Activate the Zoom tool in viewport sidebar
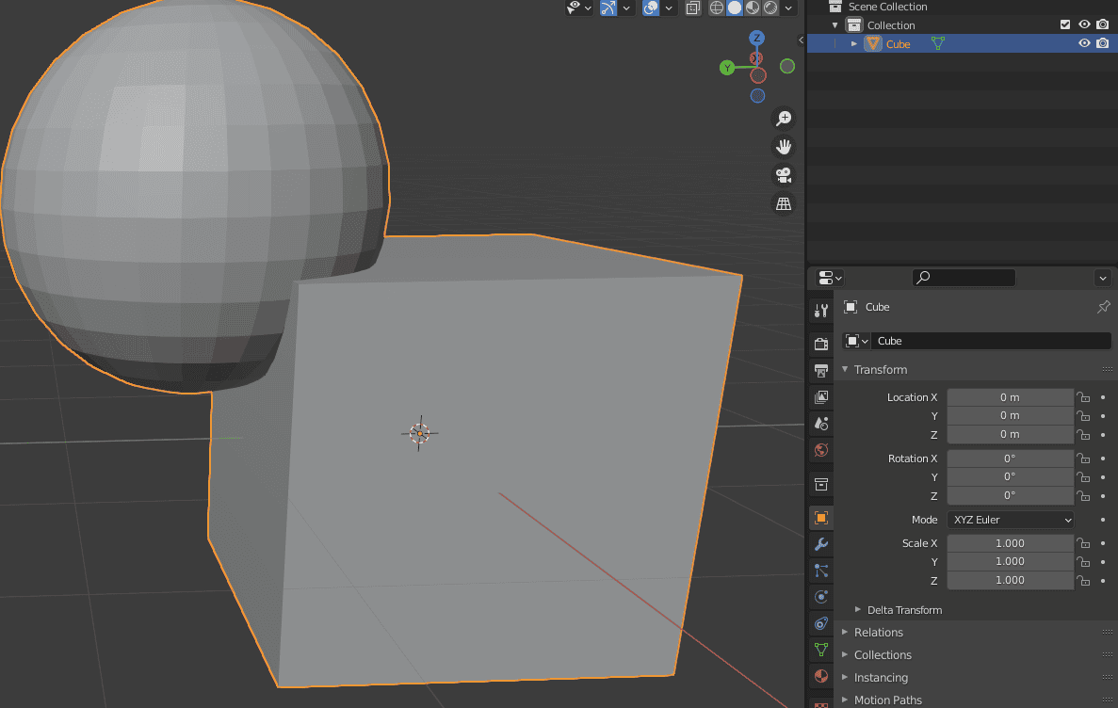This screenshot has height=708, width=1118. (x=784, y=118)
